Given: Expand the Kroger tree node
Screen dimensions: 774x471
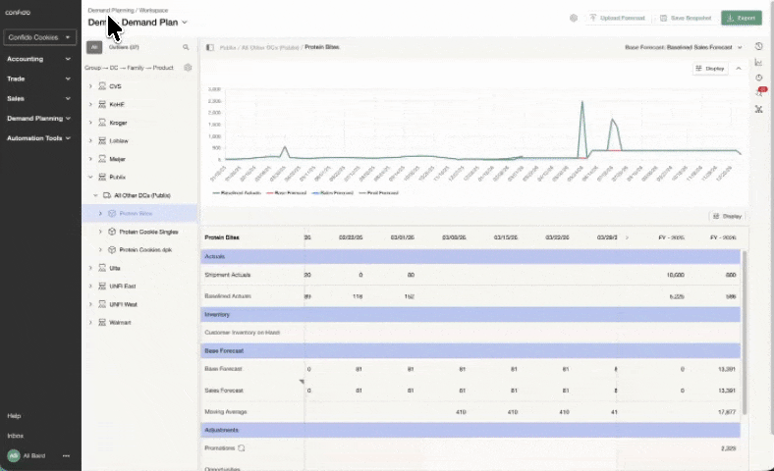Looking at the screenshot, I should coord(90,123).
